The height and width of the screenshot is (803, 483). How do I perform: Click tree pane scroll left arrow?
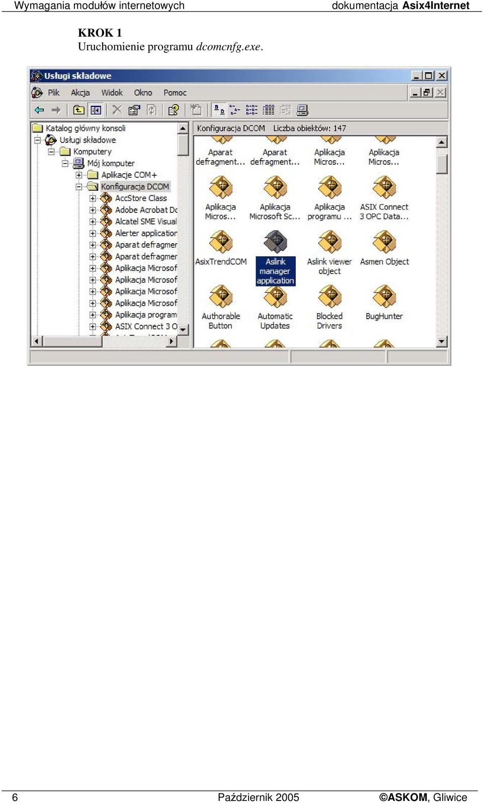(x=37, y=341)
